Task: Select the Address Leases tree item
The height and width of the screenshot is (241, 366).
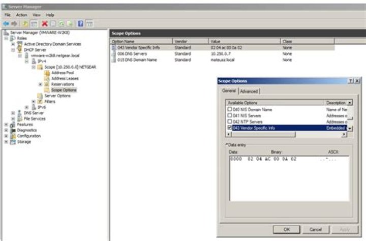Action: coord(65,78)
